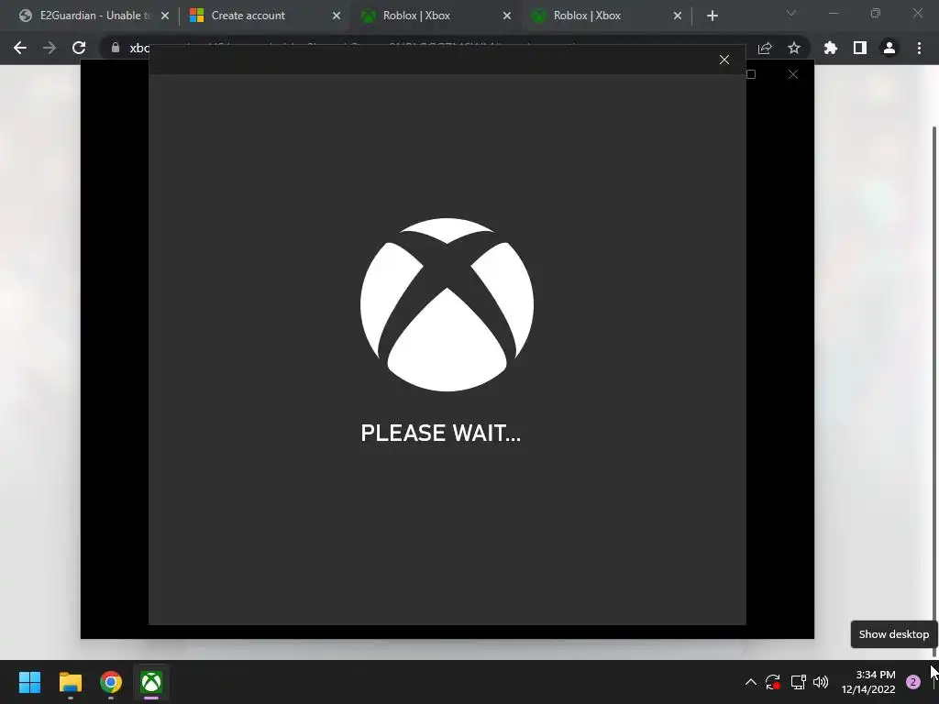Click the lock icon in address bar
The image size is (939, 704).
116,48
